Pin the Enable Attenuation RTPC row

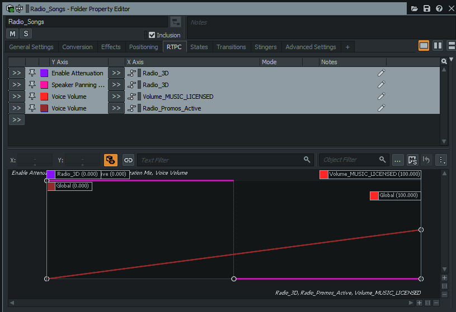click(32, 73)
